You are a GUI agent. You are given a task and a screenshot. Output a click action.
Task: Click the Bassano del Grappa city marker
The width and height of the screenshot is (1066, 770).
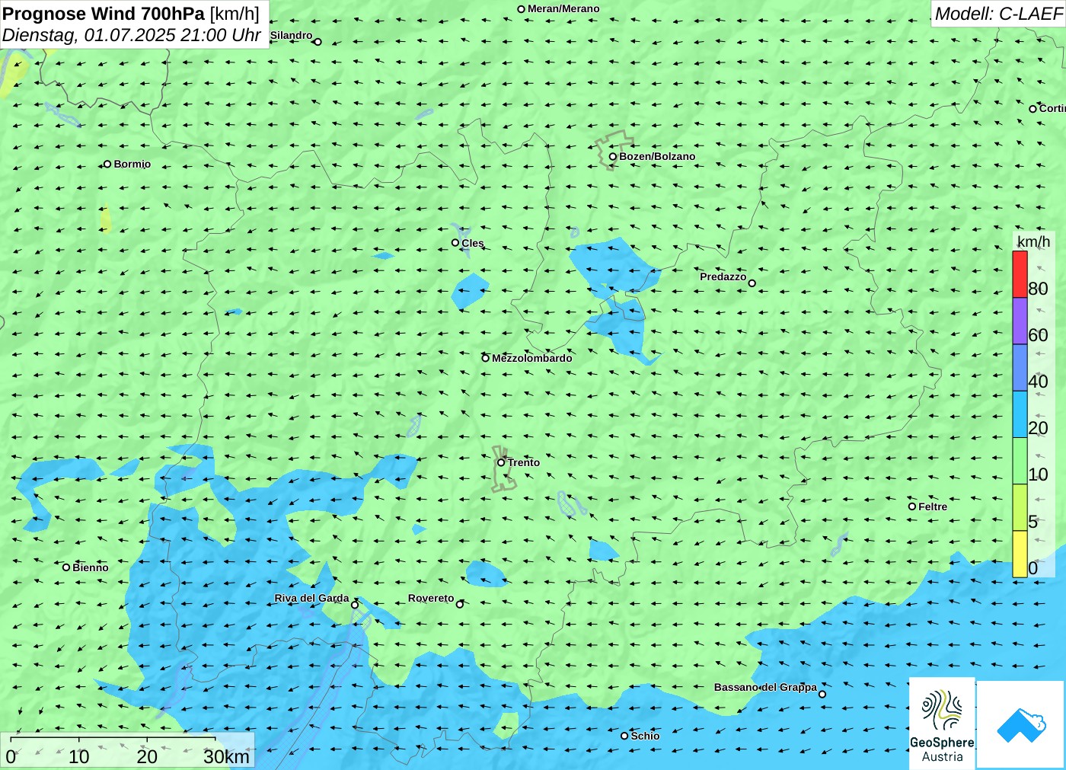click(822, 694)
